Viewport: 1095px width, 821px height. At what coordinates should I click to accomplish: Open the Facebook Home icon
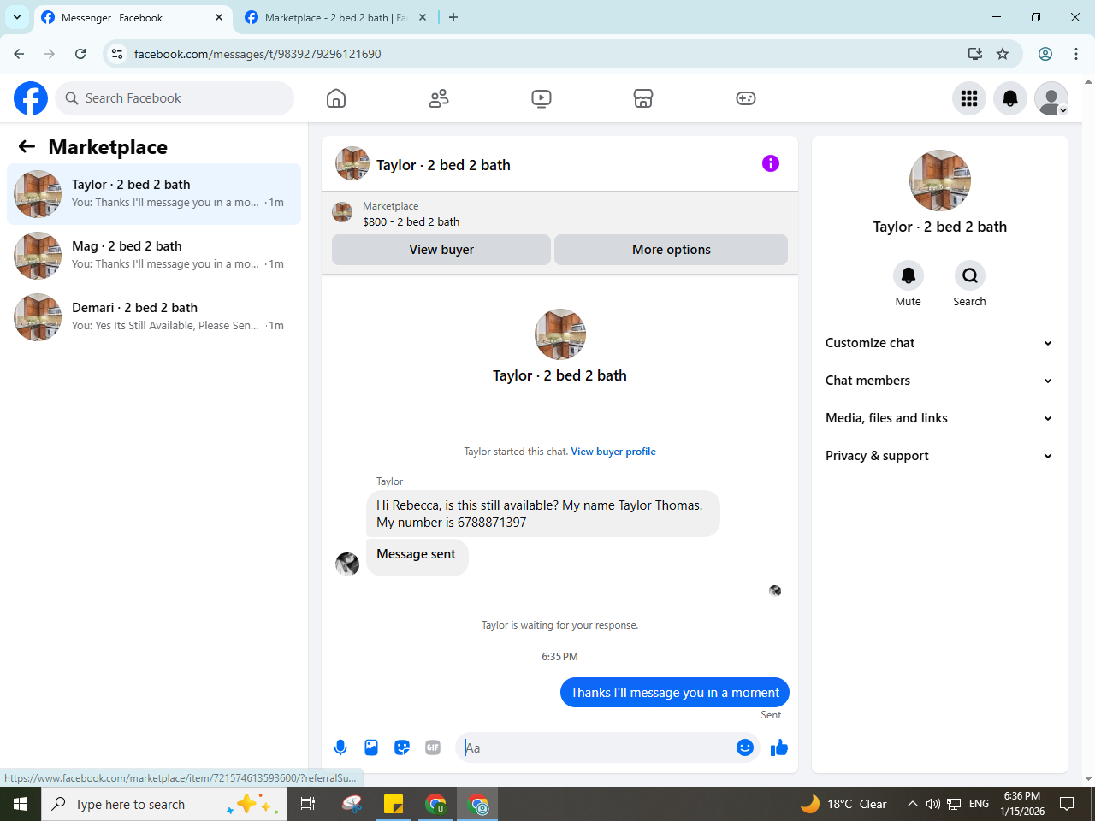(336, 98)
